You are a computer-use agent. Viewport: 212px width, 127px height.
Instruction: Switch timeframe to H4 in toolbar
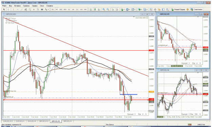pos(73,9)
